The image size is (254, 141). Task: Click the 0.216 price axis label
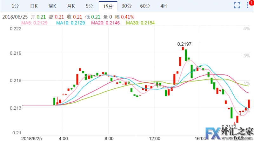point(16,80)
